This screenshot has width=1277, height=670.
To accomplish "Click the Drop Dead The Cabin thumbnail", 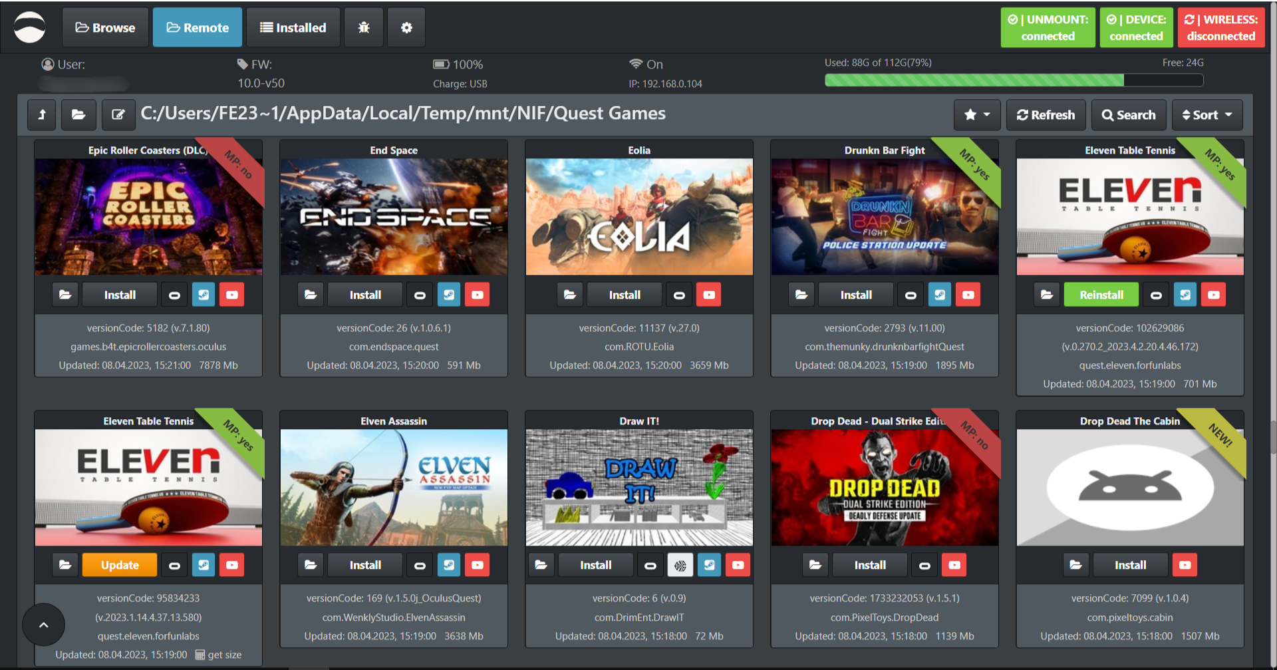I will (x=1130, y=488).
